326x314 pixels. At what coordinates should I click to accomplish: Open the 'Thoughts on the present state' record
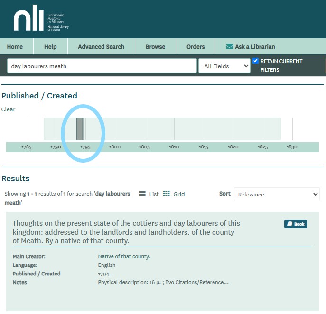(126, 232)
